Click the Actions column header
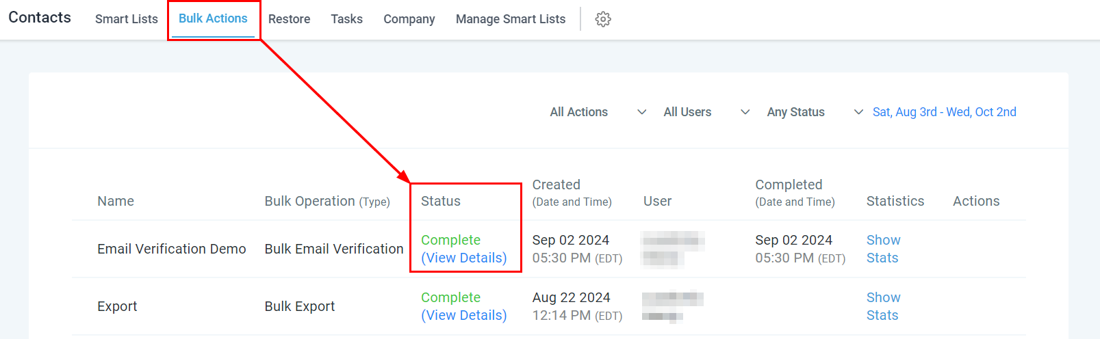This screenshot has height=339, width=1100. 976,201
